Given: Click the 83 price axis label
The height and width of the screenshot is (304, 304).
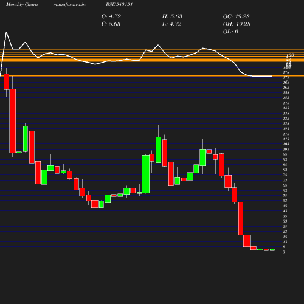Looking at the screenshot, I should (x=285, y=170).
